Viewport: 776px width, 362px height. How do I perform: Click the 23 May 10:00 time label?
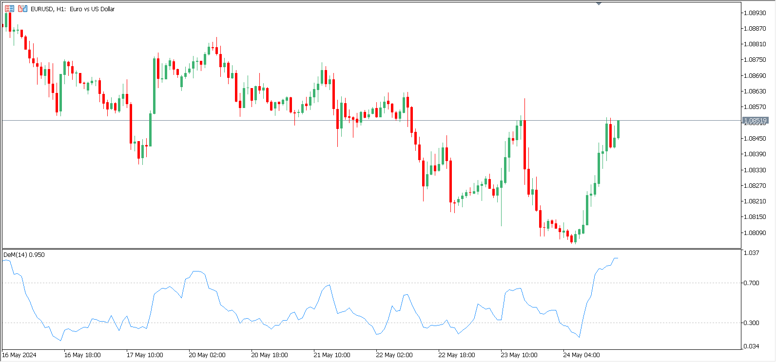519,355
